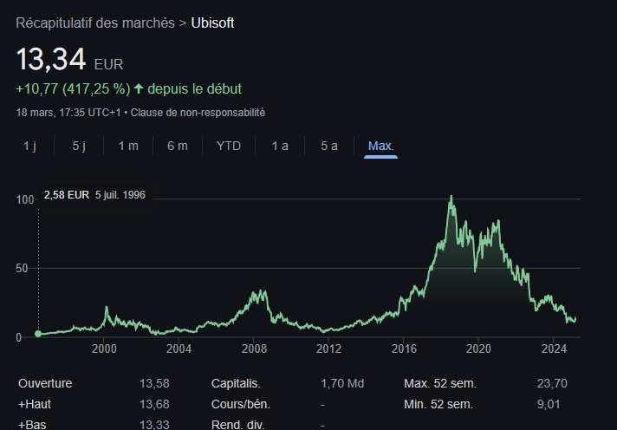Image resolution: width=617 pixels, height=430 pixels.
Task: Click the 2020 x-axis label
Action: point(478,349)
